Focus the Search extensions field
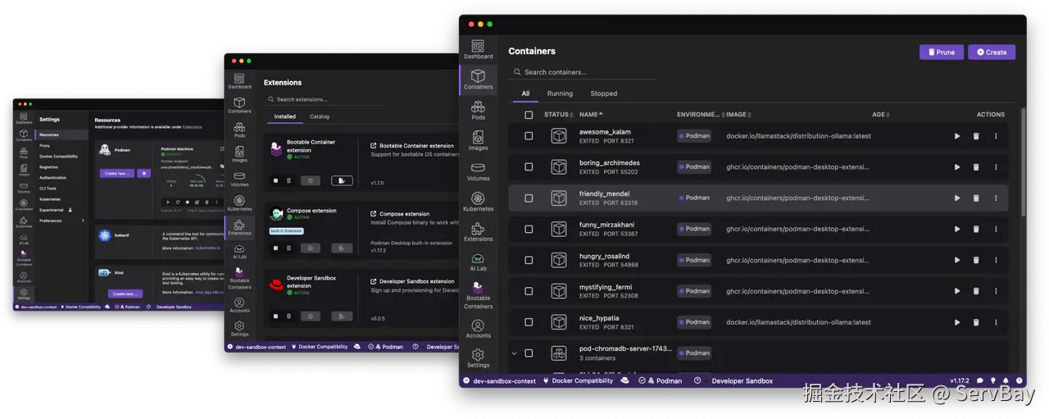Viewport: 1049px width, 419px height. coord(324,99)
